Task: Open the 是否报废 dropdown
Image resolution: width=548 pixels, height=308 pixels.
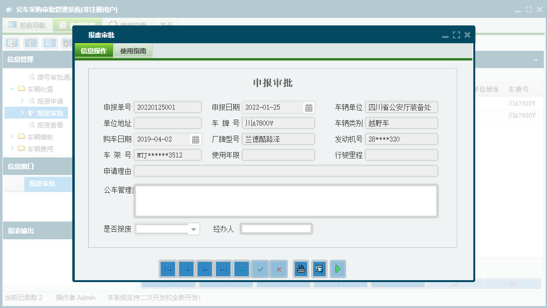Action: [x=194, y=229]
